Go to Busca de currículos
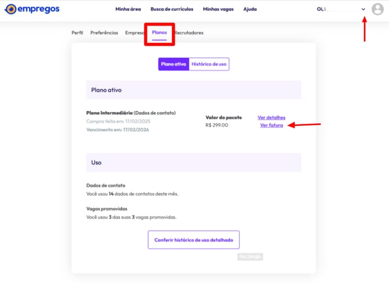This screenshot has width=389, height=283. pyautogui.click(x=172, y=9)
